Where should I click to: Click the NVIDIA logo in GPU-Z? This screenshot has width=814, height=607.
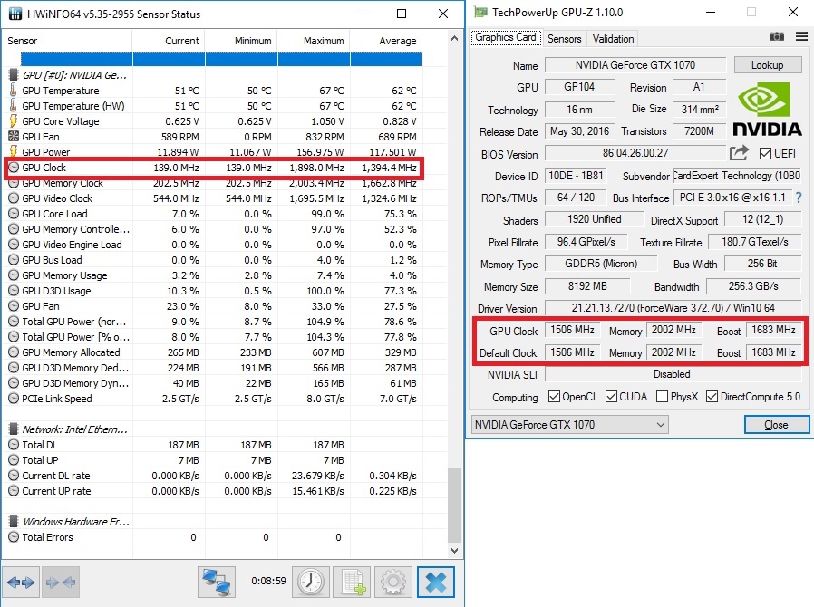pyautogui.click(x=767, y=109)
